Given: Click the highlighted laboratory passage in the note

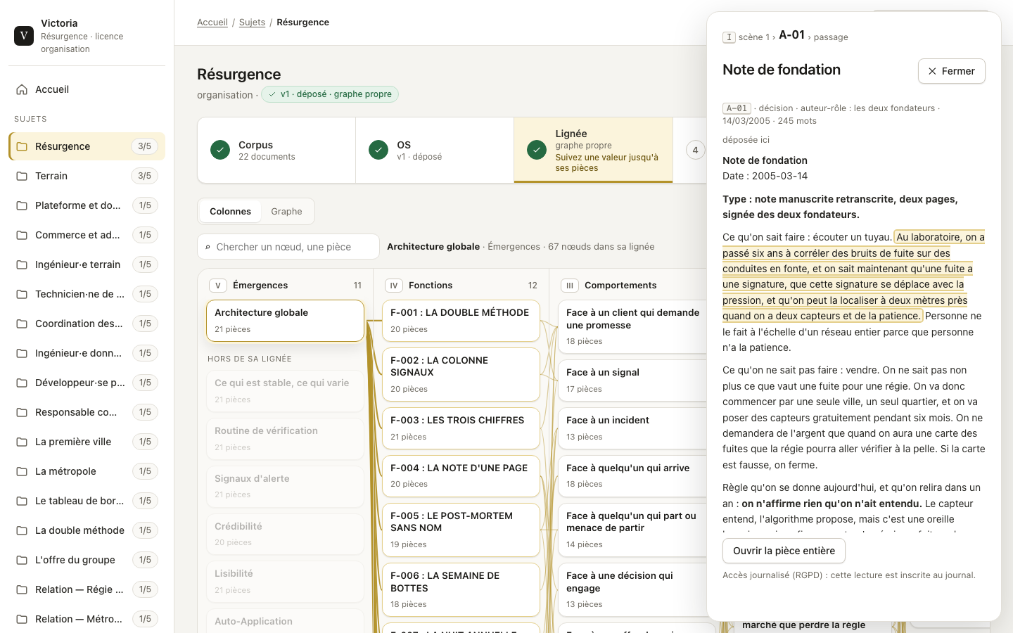Looking at the screenshot, I should point(853,276).
